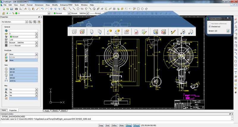Screen dimensions: 238x127
Task: Toggle ESnap in the status bar
Action: click(129, 125)
